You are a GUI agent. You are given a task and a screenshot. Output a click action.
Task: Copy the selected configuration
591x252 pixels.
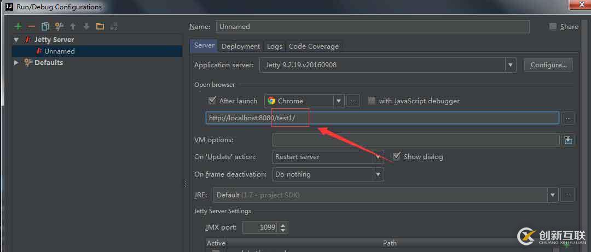[45, 26]
